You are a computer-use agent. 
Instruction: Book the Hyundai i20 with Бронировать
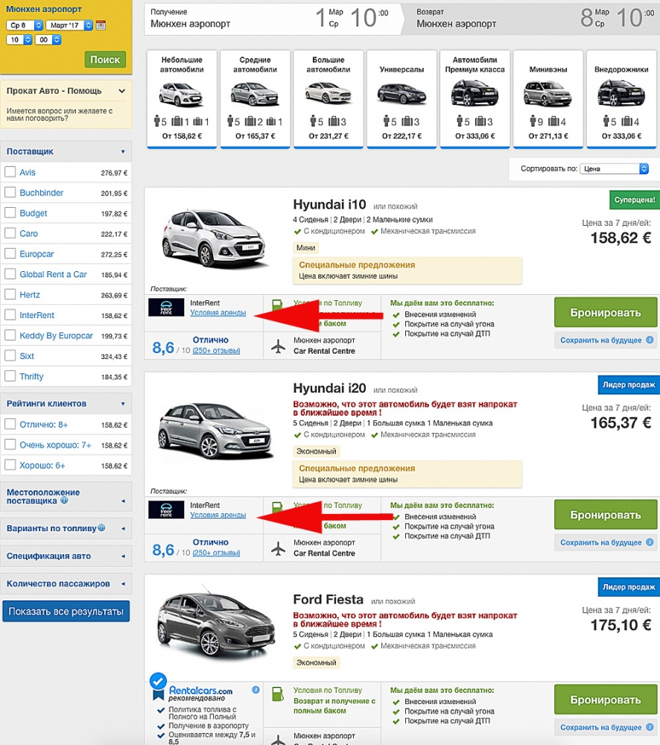point(606,515)
